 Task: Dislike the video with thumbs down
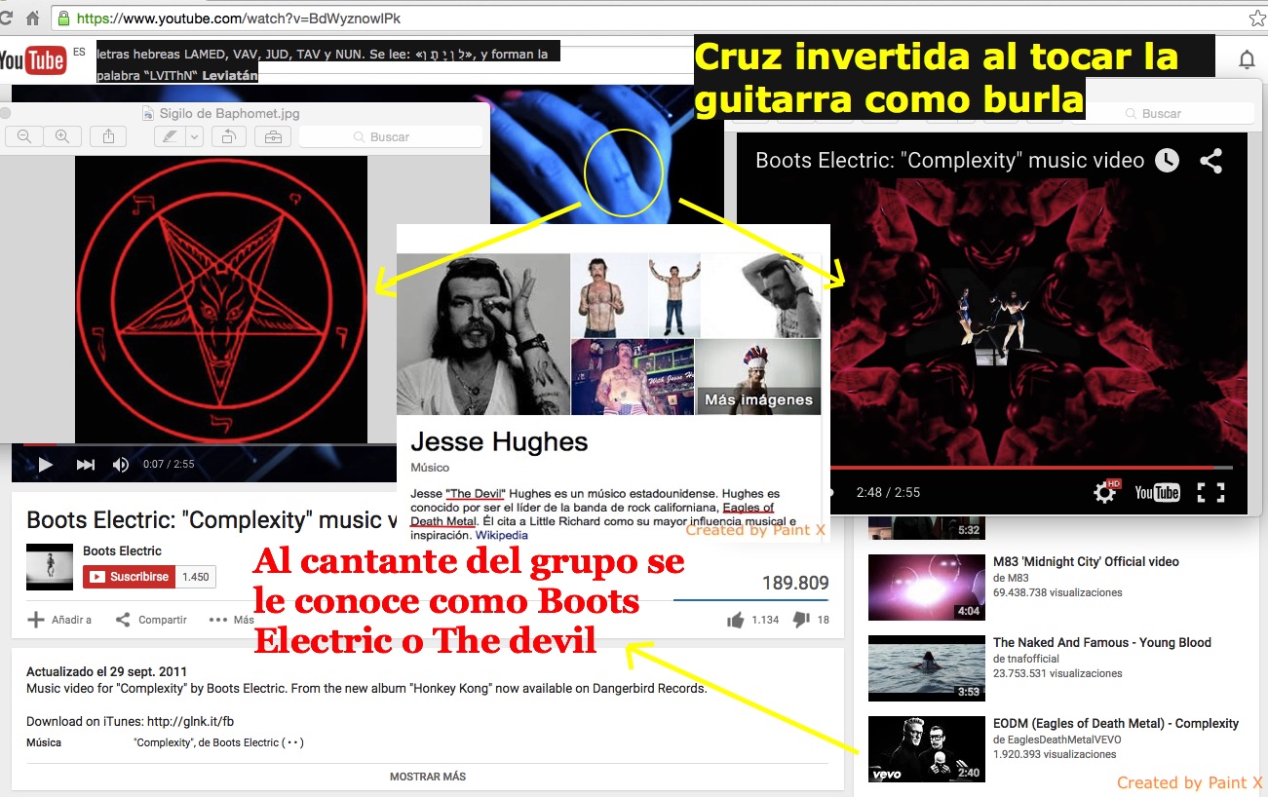(x=801, y=620)
